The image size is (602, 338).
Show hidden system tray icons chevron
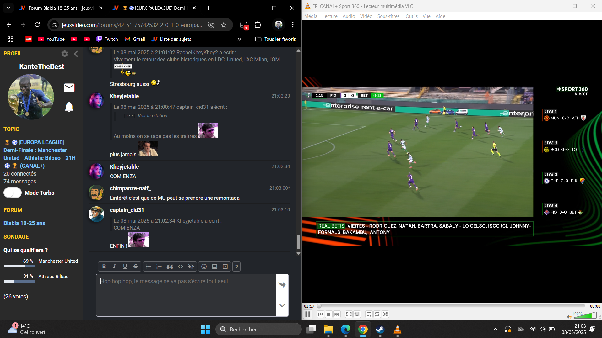click(x=496, y=329)
